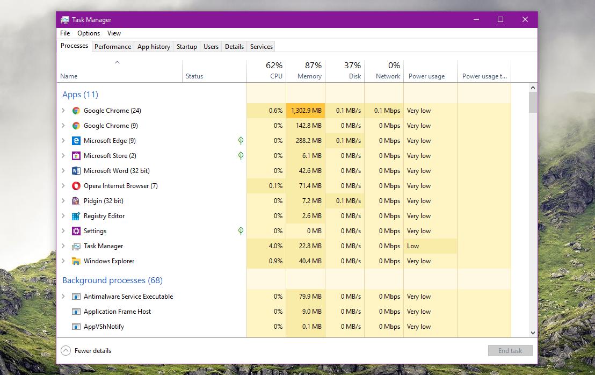Select the Settings gear icon
Viewport: 595px width, 375px height.
tap(76, 231)
